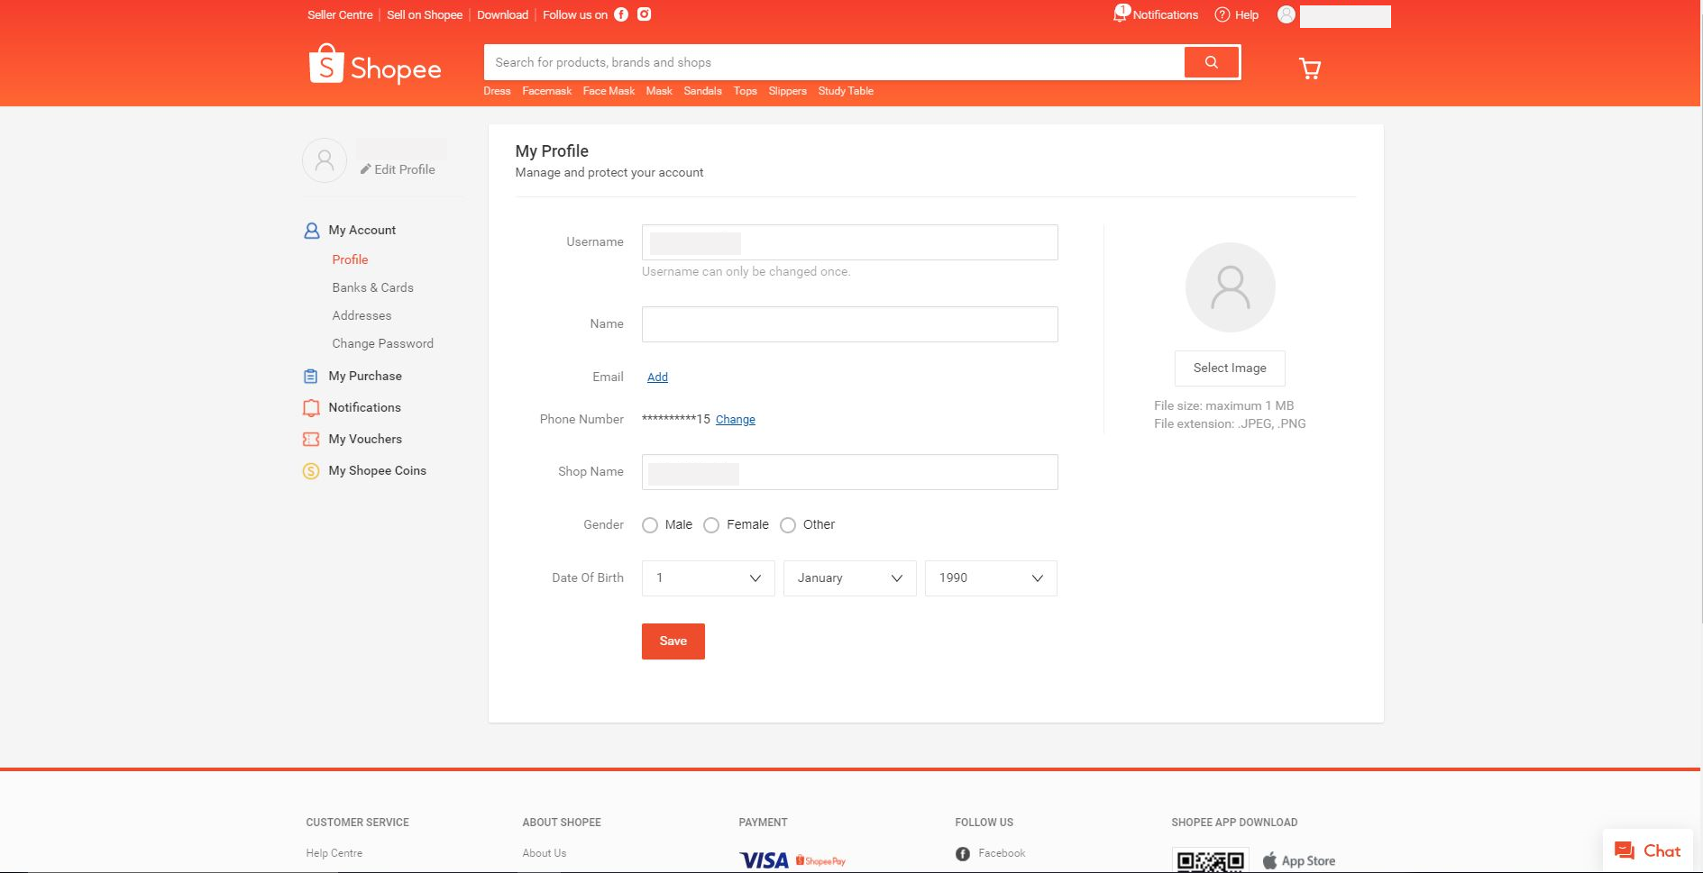The image size is (1703, 873).
Task: Click the ShopeePay payment logo
Action: [821, 861]
